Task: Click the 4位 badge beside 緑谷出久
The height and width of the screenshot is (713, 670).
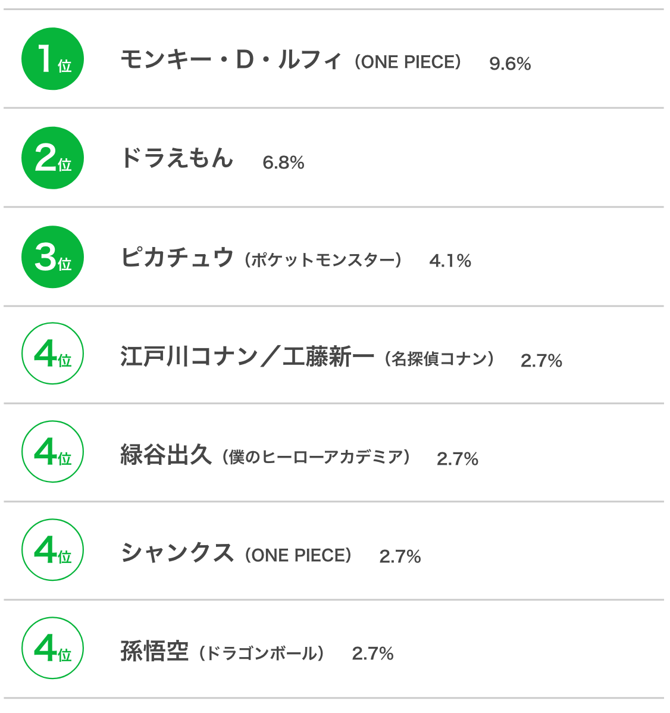Action: 53,452
